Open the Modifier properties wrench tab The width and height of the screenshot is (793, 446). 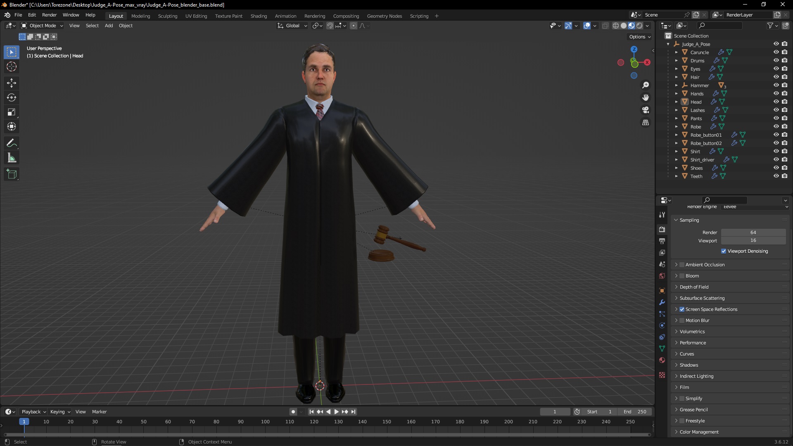coord(662,302)
